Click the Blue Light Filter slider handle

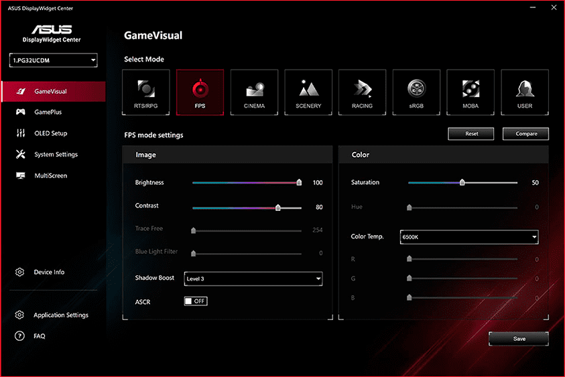point(193,254)
